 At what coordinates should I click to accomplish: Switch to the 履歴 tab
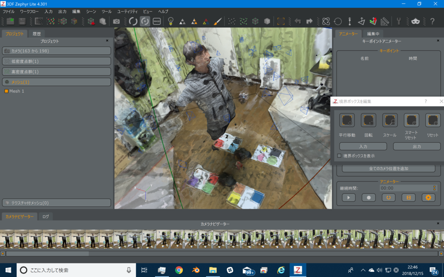36,34
